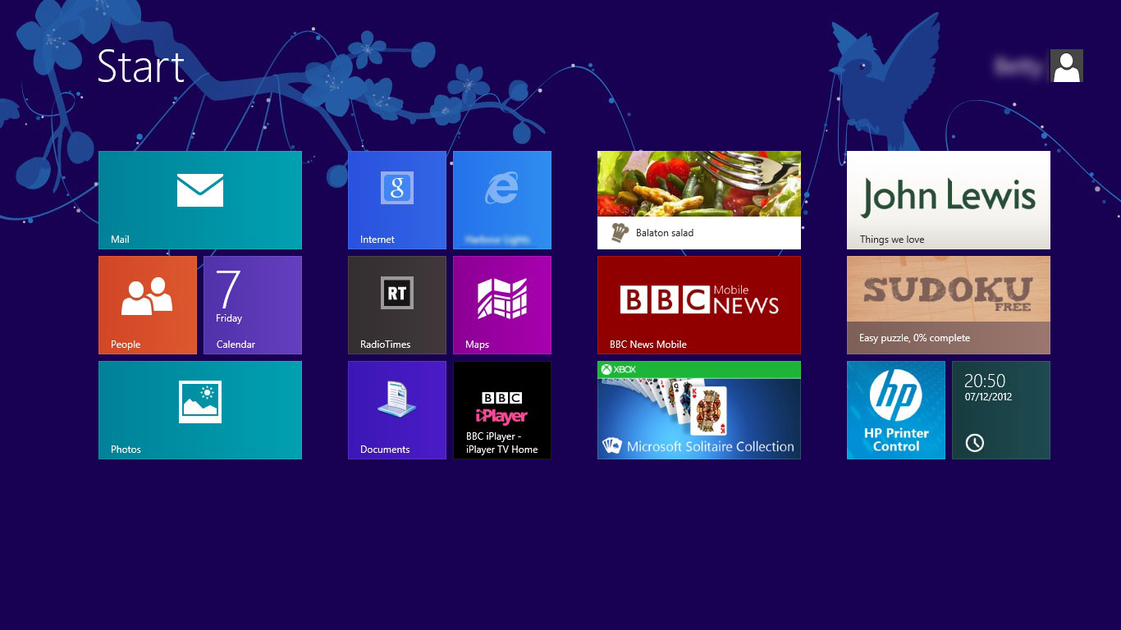This screenshot has height=630, width=1121.
Task: Launch the Maps tile
Action: pos(502,305)
